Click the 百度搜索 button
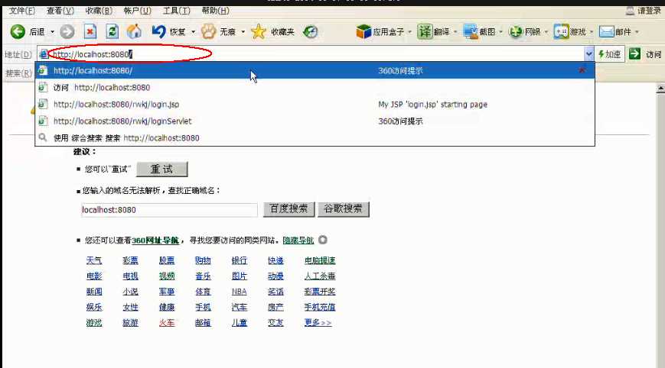Viewport: 665px width, 368px height. 288,209
